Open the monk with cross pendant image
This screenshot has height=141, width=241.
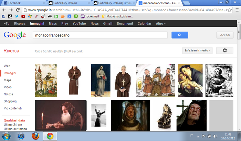(123, 80)
